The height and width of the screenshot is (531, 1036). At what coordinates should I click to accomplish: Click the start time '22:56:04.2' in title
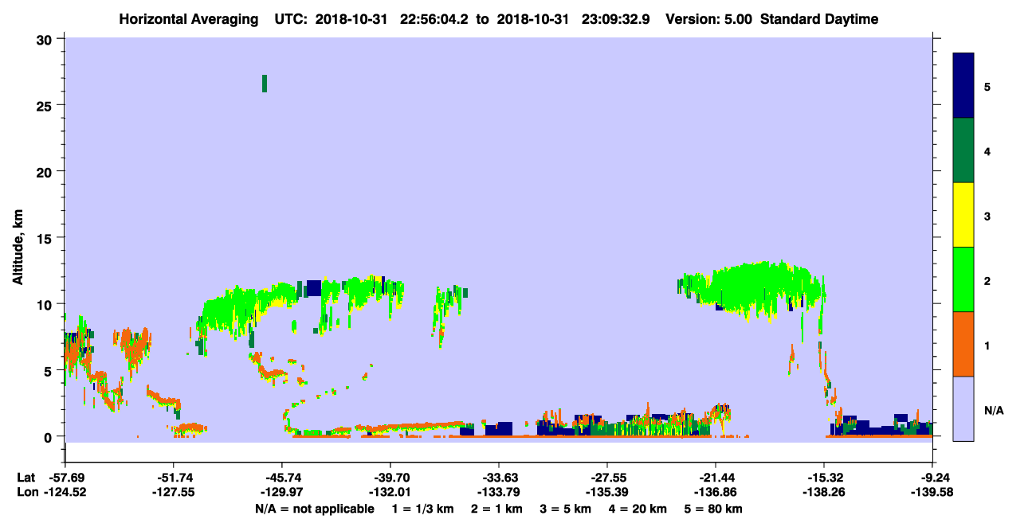[435, 19]
